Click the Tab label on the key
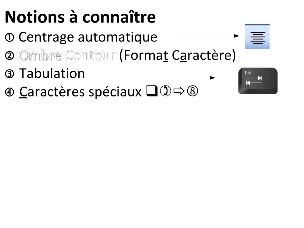This screenshot has height=228, width=304. click(248, 73)
